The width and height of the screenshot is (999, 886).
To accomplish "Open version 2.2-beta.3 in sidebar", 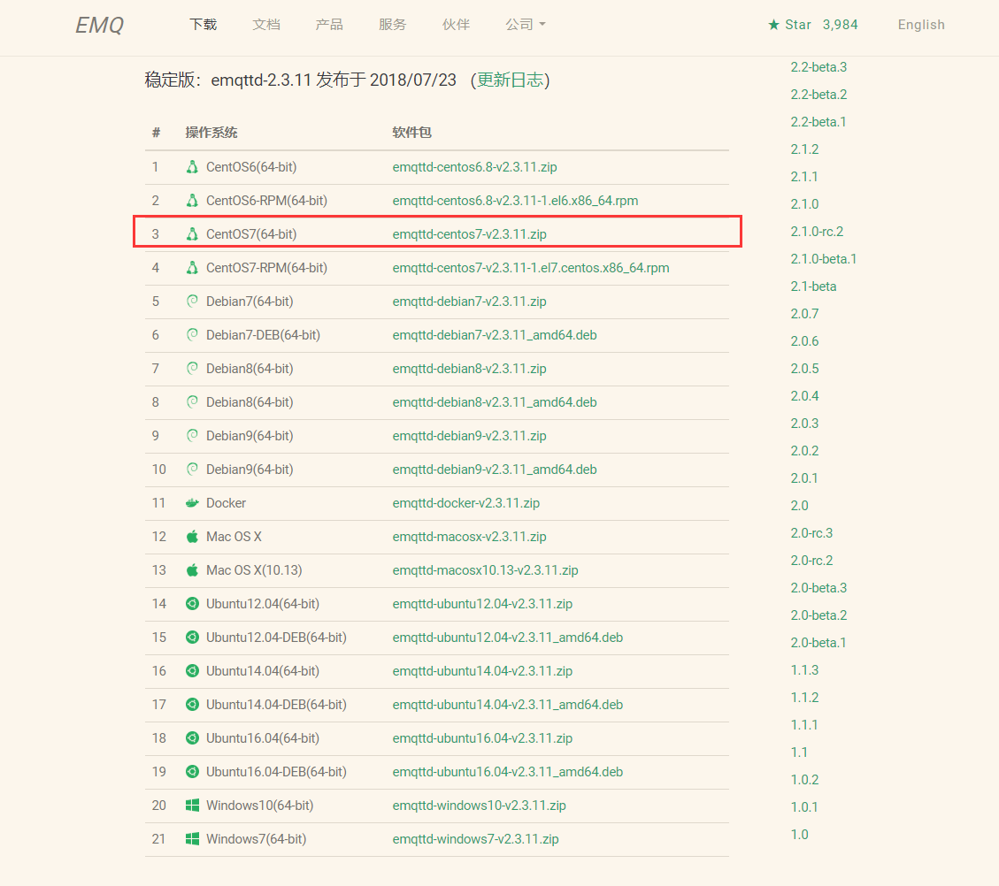I will coord(818,67).
